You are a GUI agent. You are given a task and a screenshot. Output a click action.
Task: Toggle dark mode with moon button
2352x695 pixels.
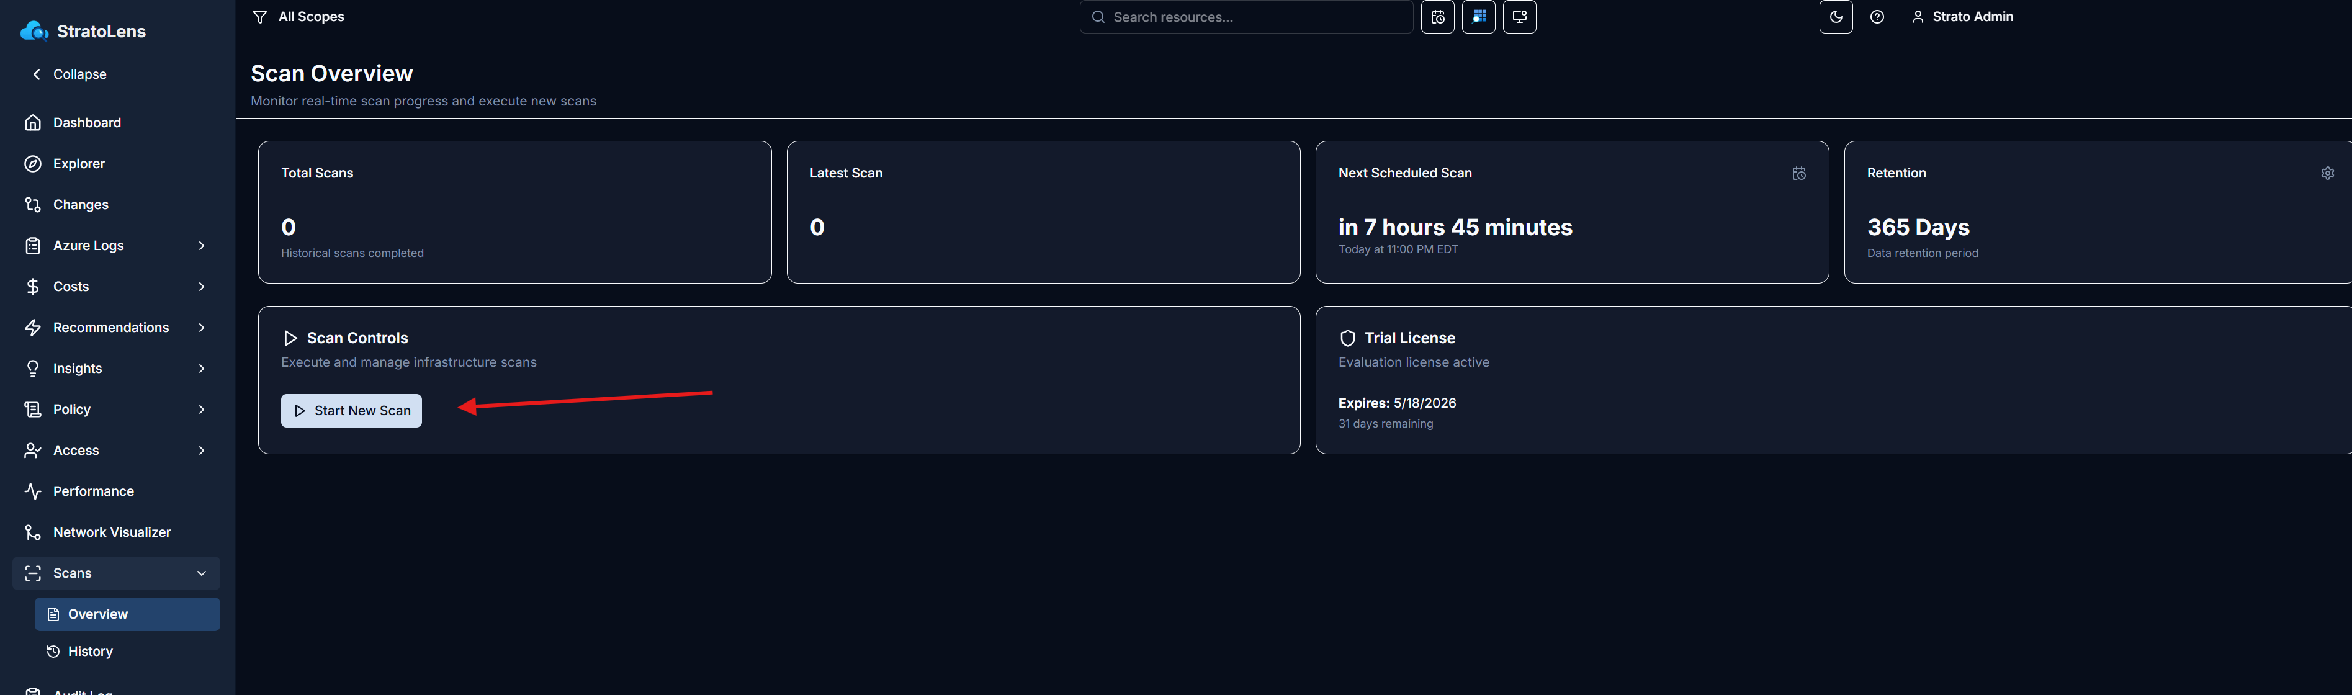pos(1835,17)
